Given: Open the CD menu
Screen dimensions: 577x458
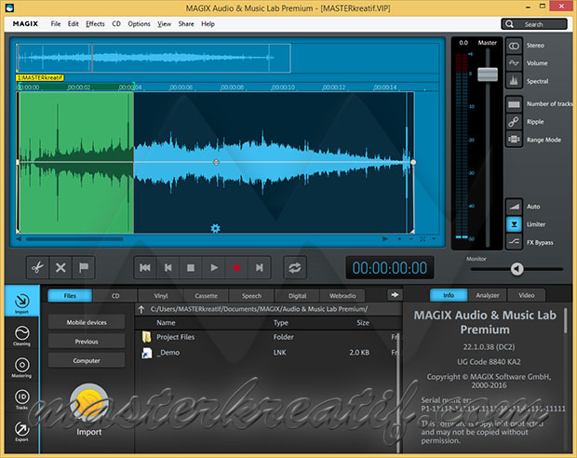Looking at the screenshot, I should [116, 24].
